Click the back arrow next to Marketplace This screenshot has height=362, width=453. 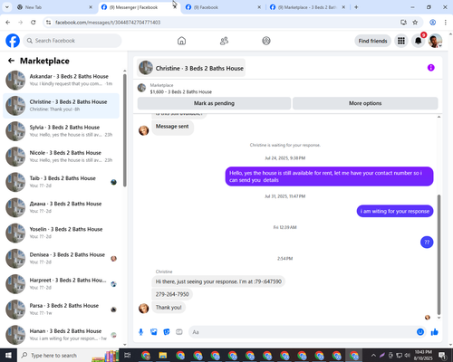tap(11, 61)
